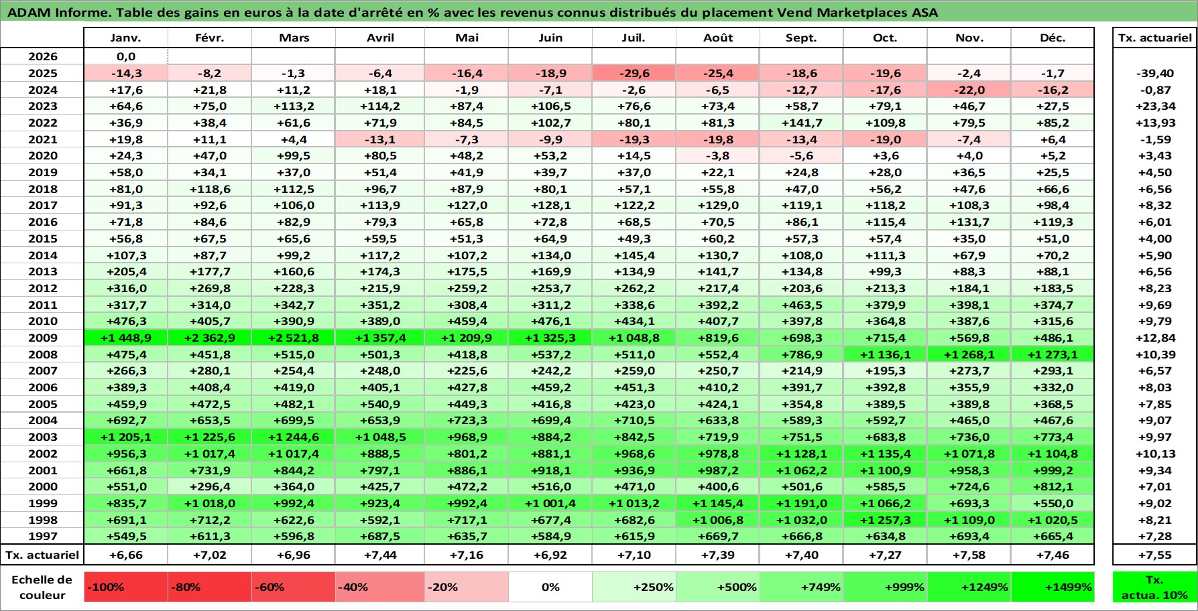Viewport: 1198px width, 611px height.
Task: Select the +1 135,4 cell in the 2002 row
Action: tap(885, 454)
